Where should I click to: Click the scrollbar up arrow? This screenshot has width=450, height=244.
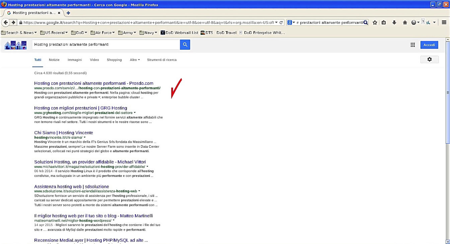tap(448, 39)
